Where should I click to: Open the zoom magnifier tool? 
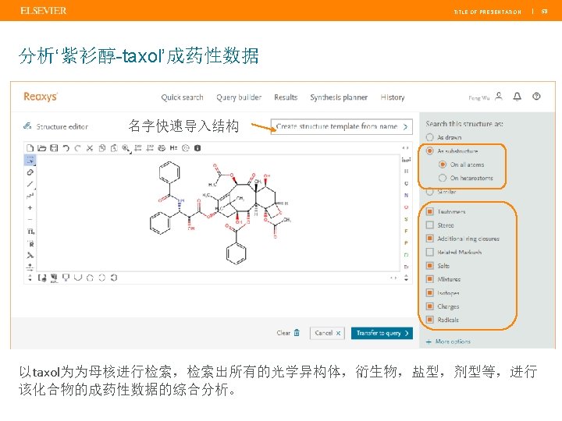[x=126, y=148]
